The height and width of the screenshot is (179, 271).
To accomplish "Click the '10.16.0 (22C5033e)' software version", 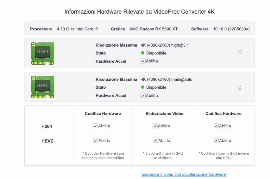I will pyautogui.click(x=231, y=29).
